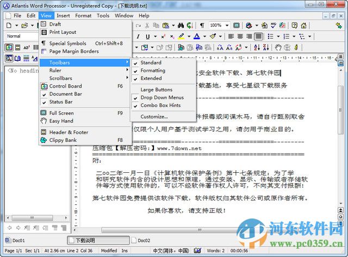
Task: Click the font color A swatch
Action: (x=197, y=36)
